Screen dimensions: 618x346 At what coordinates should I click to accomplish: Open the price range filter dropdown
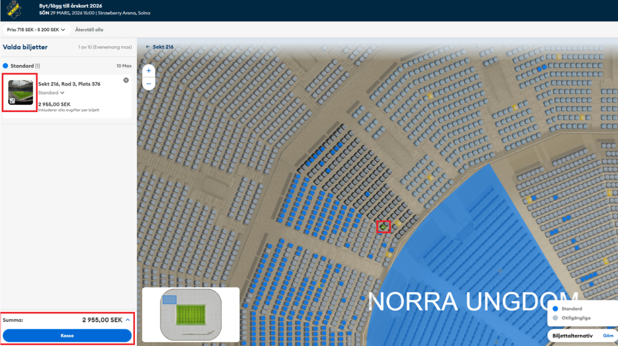[x=36, y=30]
